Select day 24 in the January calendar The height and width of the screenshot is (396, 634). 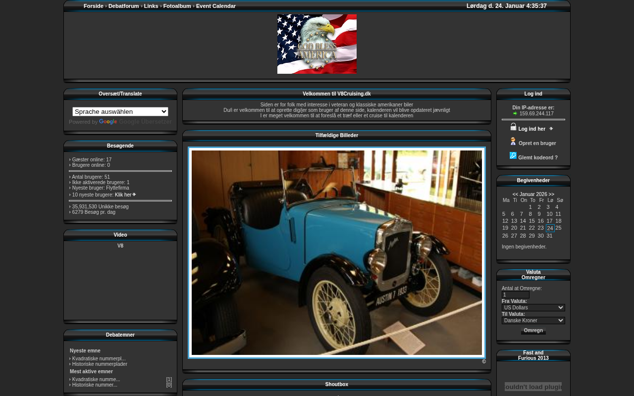coord(550,229)
